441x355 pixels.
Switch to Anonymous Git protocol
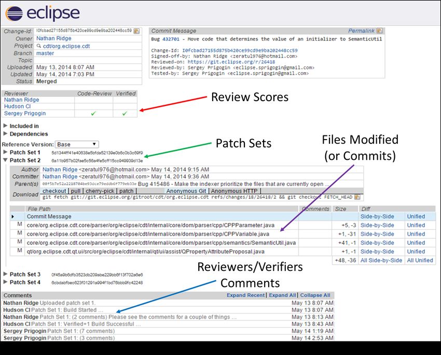[x=186, y=190]
